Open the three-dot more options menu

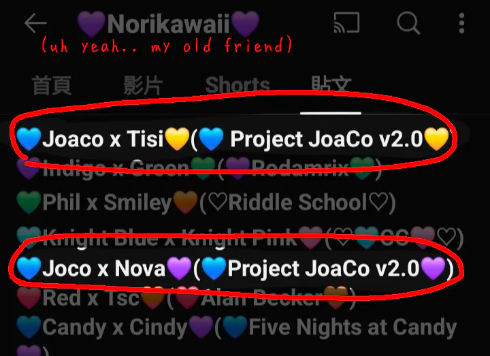(x=461, y=23)
